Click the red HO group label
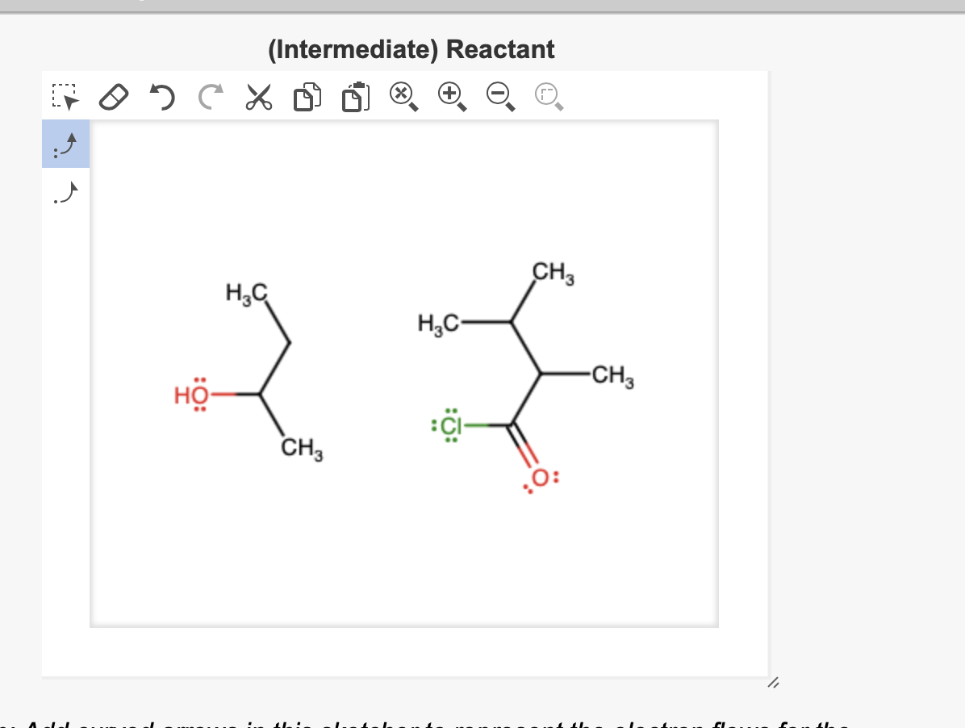Viewport: 965px width, 728px height. click(x=190, y=395)
